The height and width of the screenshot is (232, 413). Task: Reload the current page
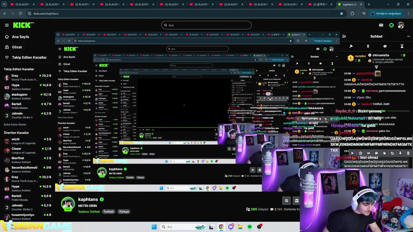[20, 14]
